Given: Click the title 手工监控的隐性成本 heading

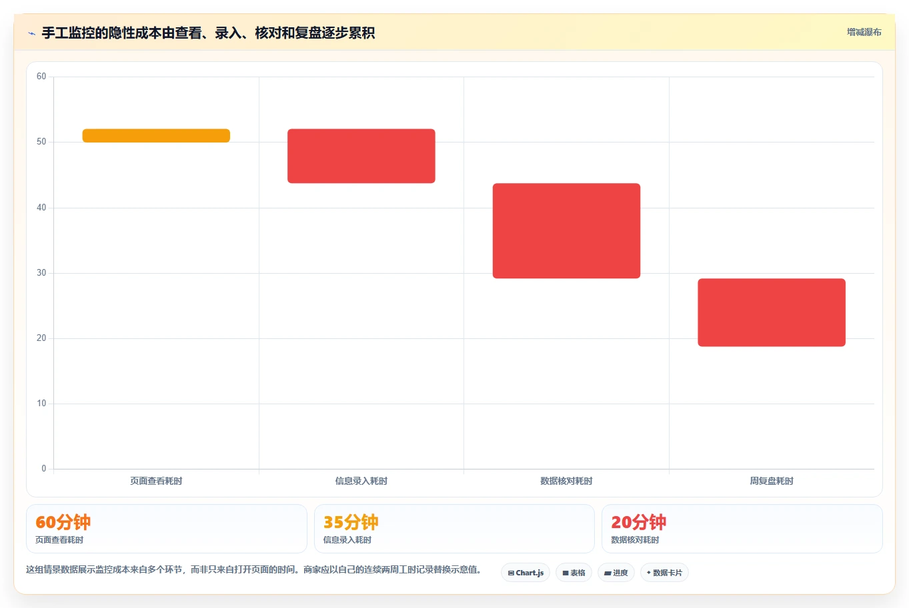Looking at the screenshot, I should pos(208,33).
